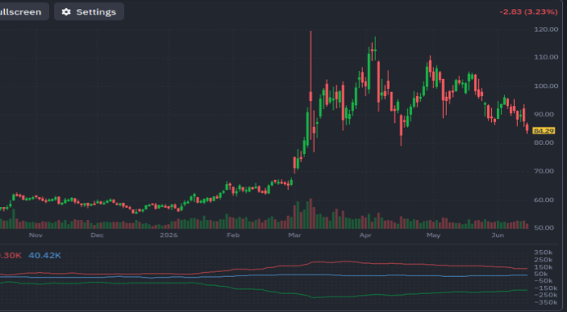Click the 70.00 price axis label
567x312 pixels.
tap(543, 171)
